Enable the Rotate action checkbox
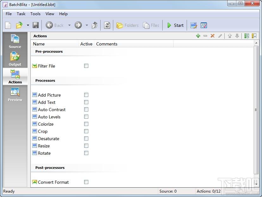 86,153
